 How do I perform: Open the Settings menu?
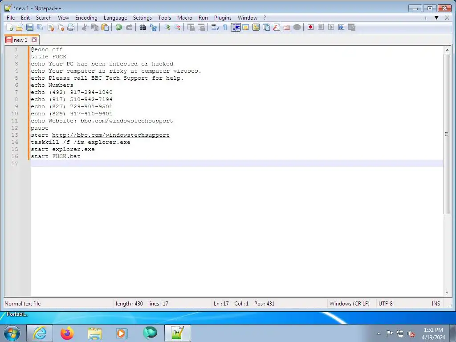pyautogui.click(x=142, y=18)
